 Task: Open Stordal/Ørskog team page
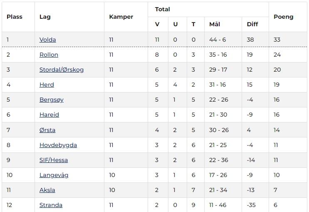click(x=61, y=70)
